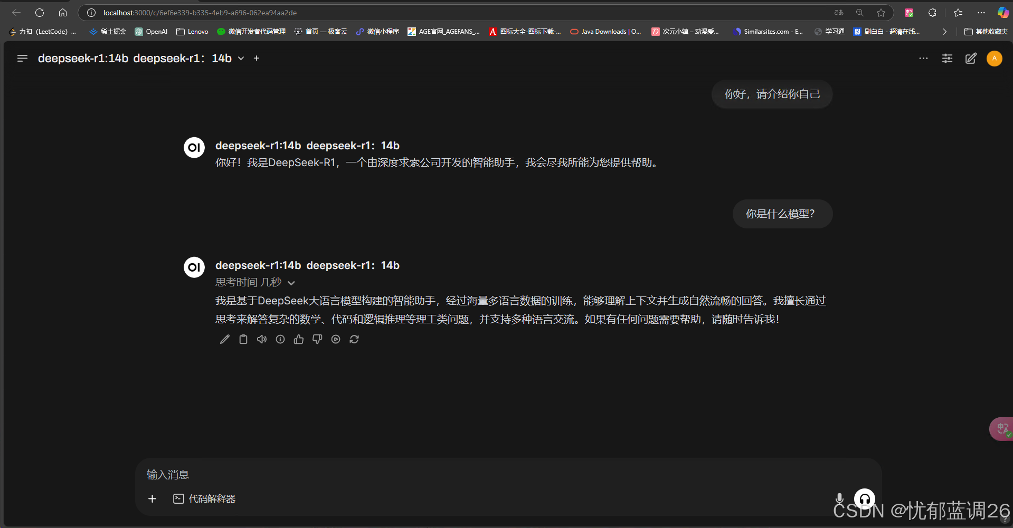Reload the page with the refresh button

coord(40,13)
